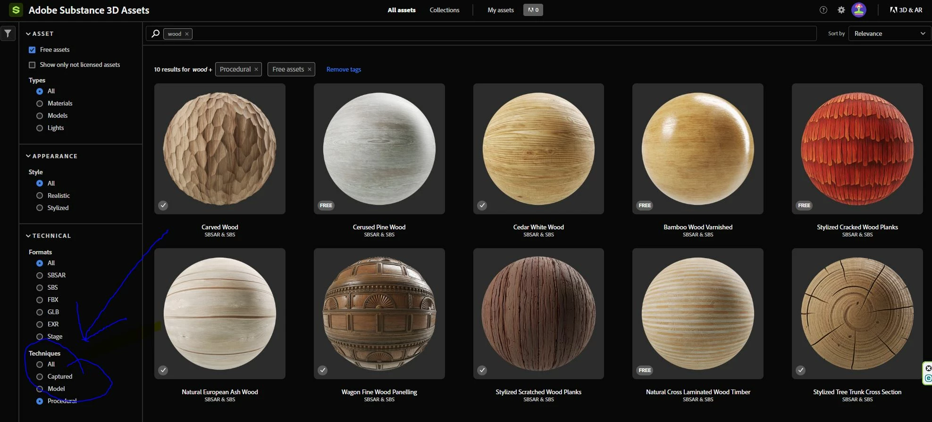Open the settings gear icon
The image size is (932, 422).
click(841, 10)
